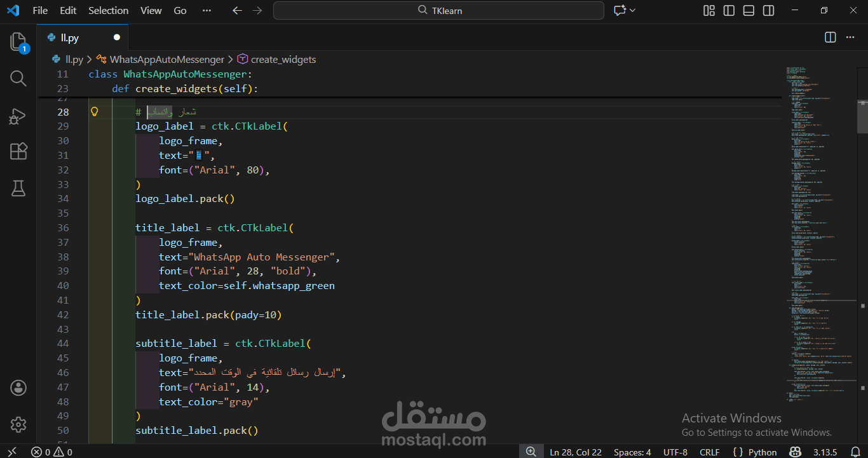Change line endings via CRLF

tap(709, 452)
